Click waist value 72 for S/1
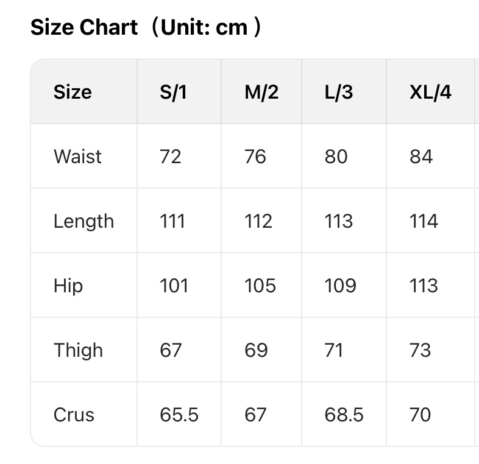The height and width of the screenshot is (464, 479). coord(171,156)
